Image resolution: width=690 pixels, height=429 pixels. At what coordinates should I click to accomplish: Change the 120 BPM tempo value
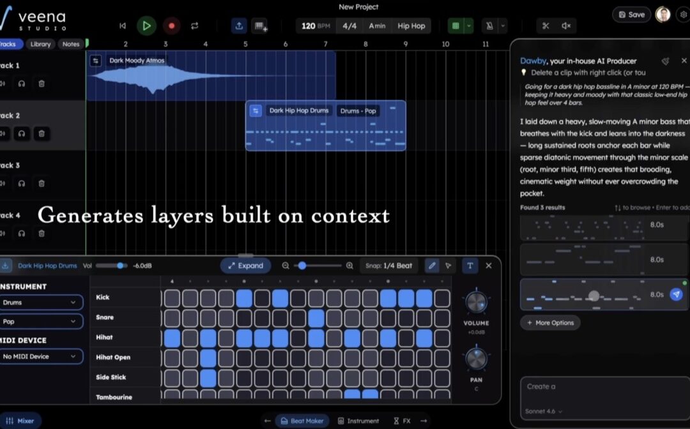[316, 26]
